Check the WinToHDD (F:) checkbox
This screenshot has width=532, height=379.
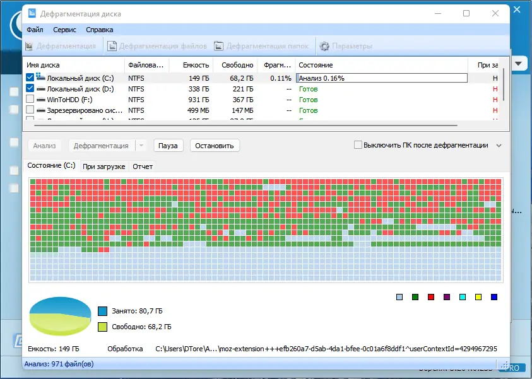pos(30,100)
